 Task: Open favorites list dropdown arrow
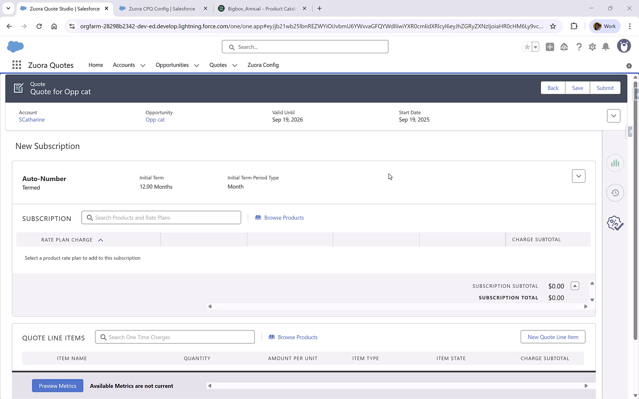tap(535, 47)
